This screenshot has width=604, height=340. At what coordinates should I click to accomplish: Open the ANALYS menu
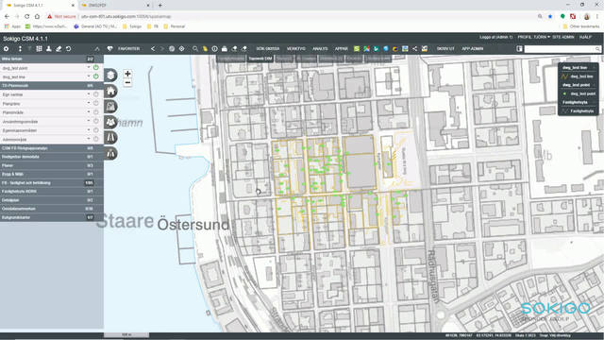[320, 49]
